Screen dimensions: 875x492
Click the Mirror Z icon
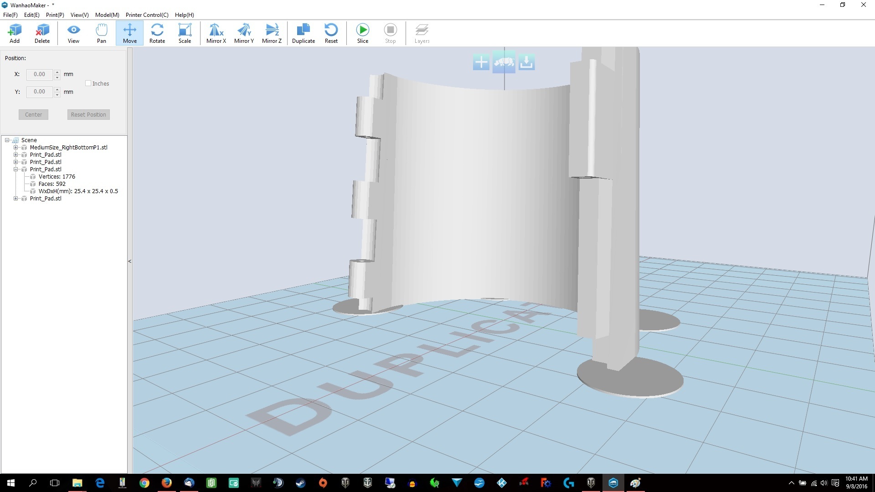click(272, 33)
